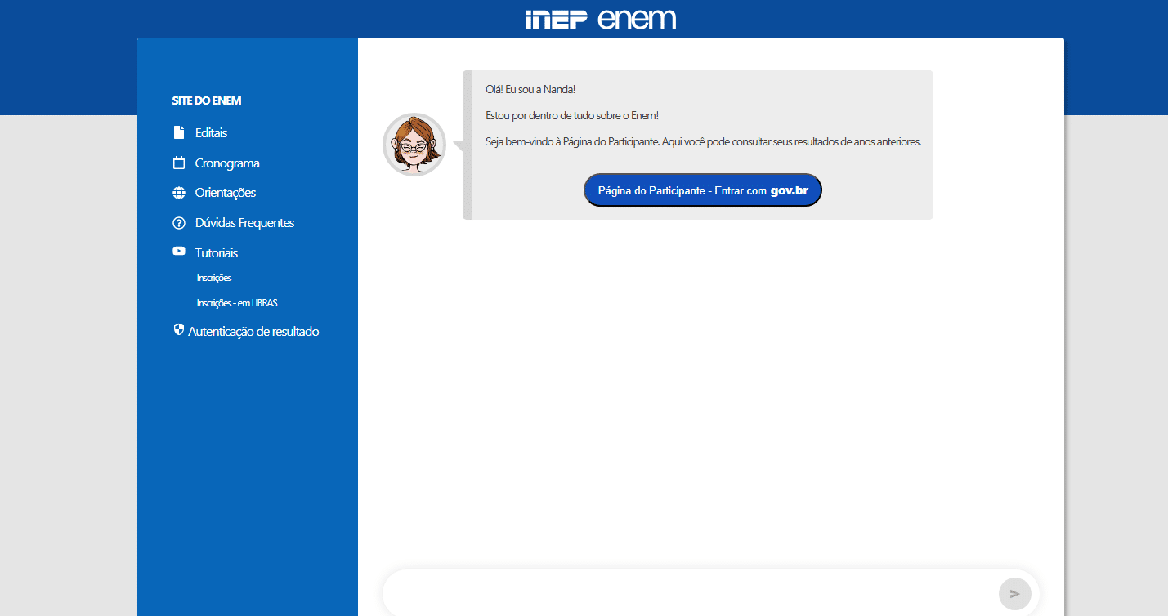Click the Autenticação de resultado shield icon
The image size is (1168, 616).
click(179, 330)
